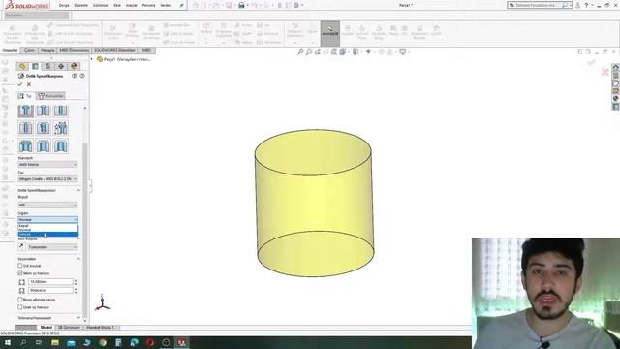Image resolution: width=620 pixels, height=349 pixels.
Task: Open the Boyut size dropdown
Action: (x=47, y=205)
